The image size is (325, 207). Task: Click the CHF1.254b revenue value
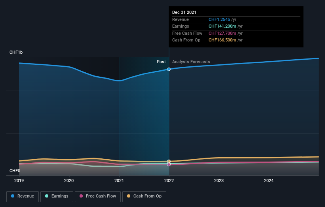click(219, 19)
